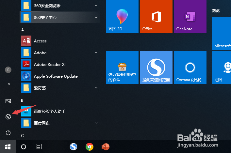Click the letter A section header

point(23,30)
